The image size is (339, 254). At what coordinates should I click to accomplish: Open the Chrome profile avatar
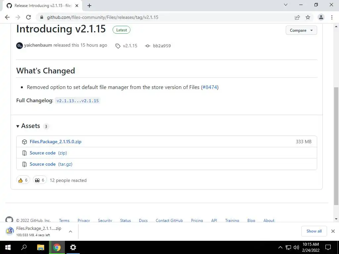[x=321, y=17]
